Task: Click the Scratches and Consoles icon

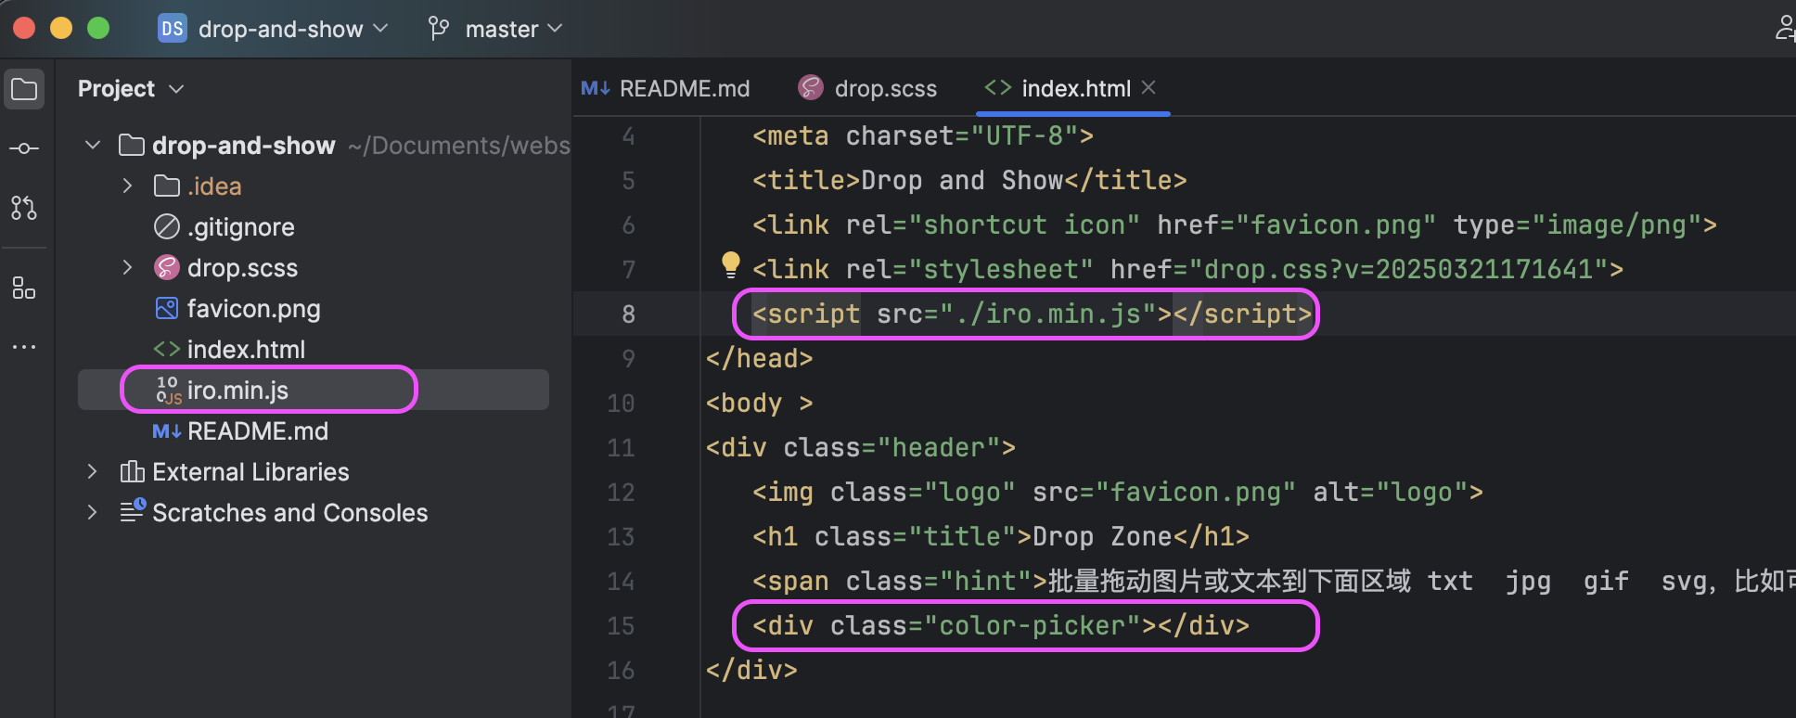Action: [x=133, y=511]
